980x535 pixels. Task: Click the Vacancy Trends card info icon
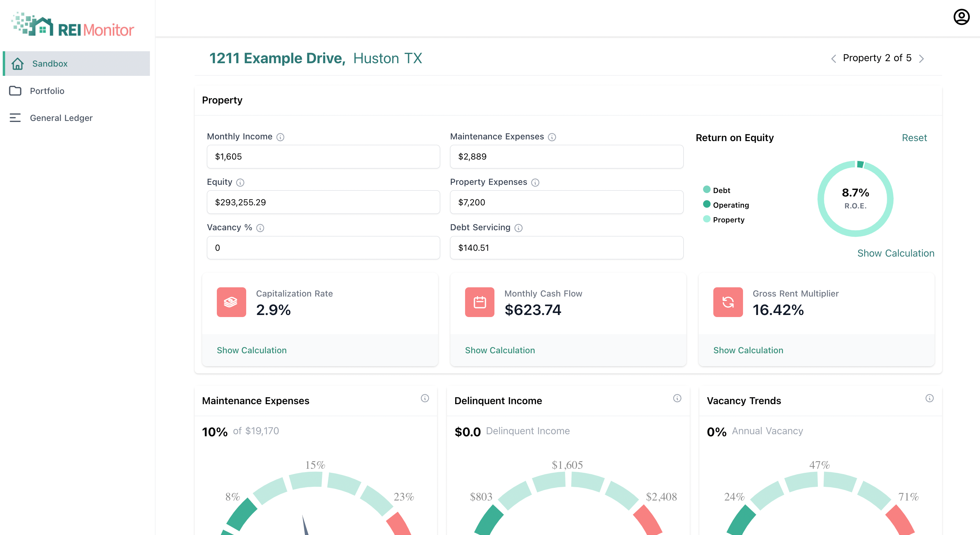pos(929,398)
